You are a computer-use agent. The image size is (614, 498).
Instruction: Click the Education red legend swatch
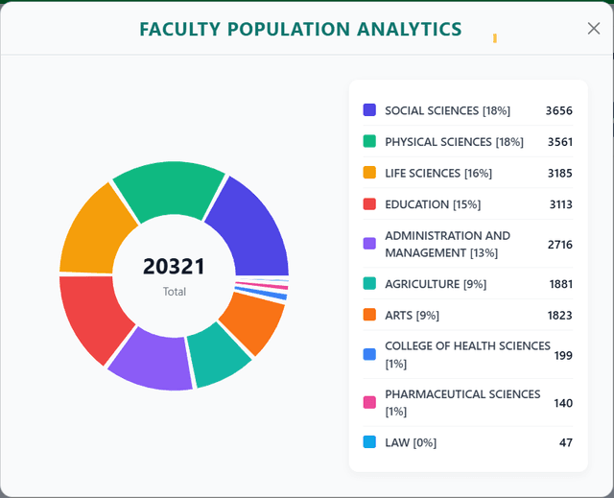(369, 204)
